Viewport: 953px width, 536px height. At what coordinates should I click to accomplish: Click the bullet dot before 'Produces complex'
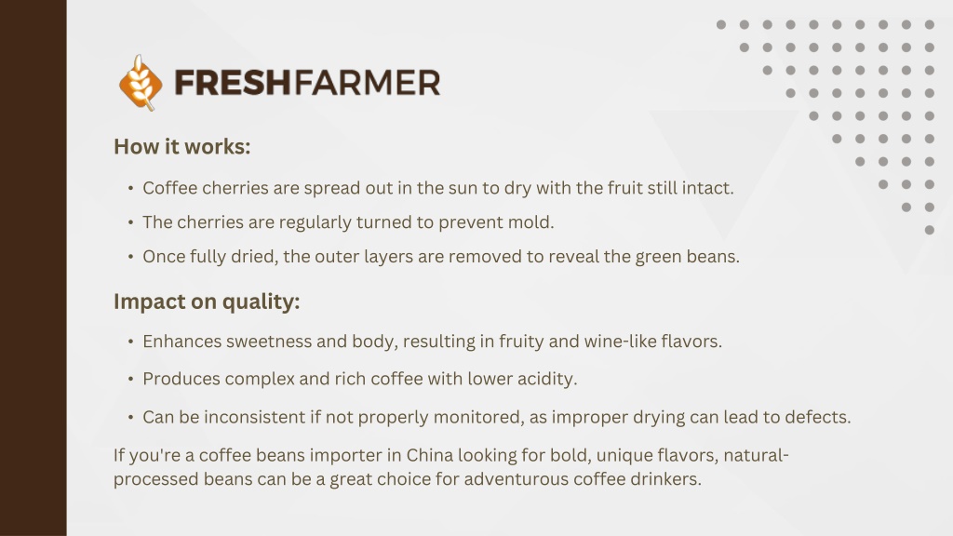tap(130, 380)
